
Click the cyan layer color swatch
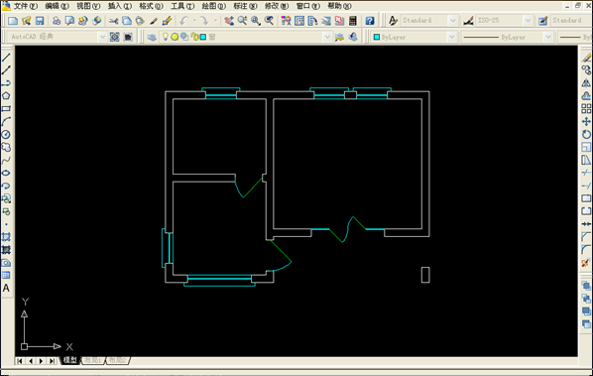pyautogui.click(x=203, y=37)
